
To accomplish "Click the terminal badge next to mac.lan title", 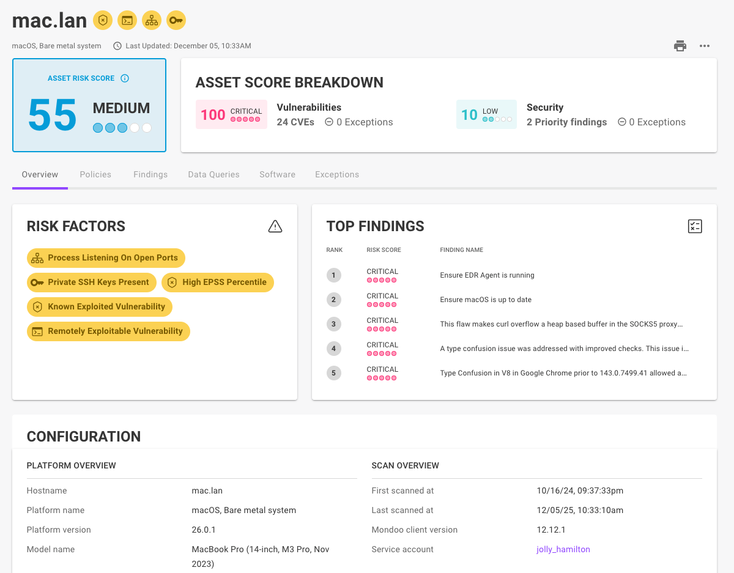I will click(127, 20).
